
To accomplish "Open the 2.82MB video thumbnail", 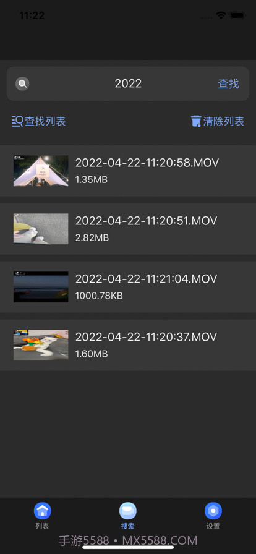I will pyautogui.click(x=41, y=229).
